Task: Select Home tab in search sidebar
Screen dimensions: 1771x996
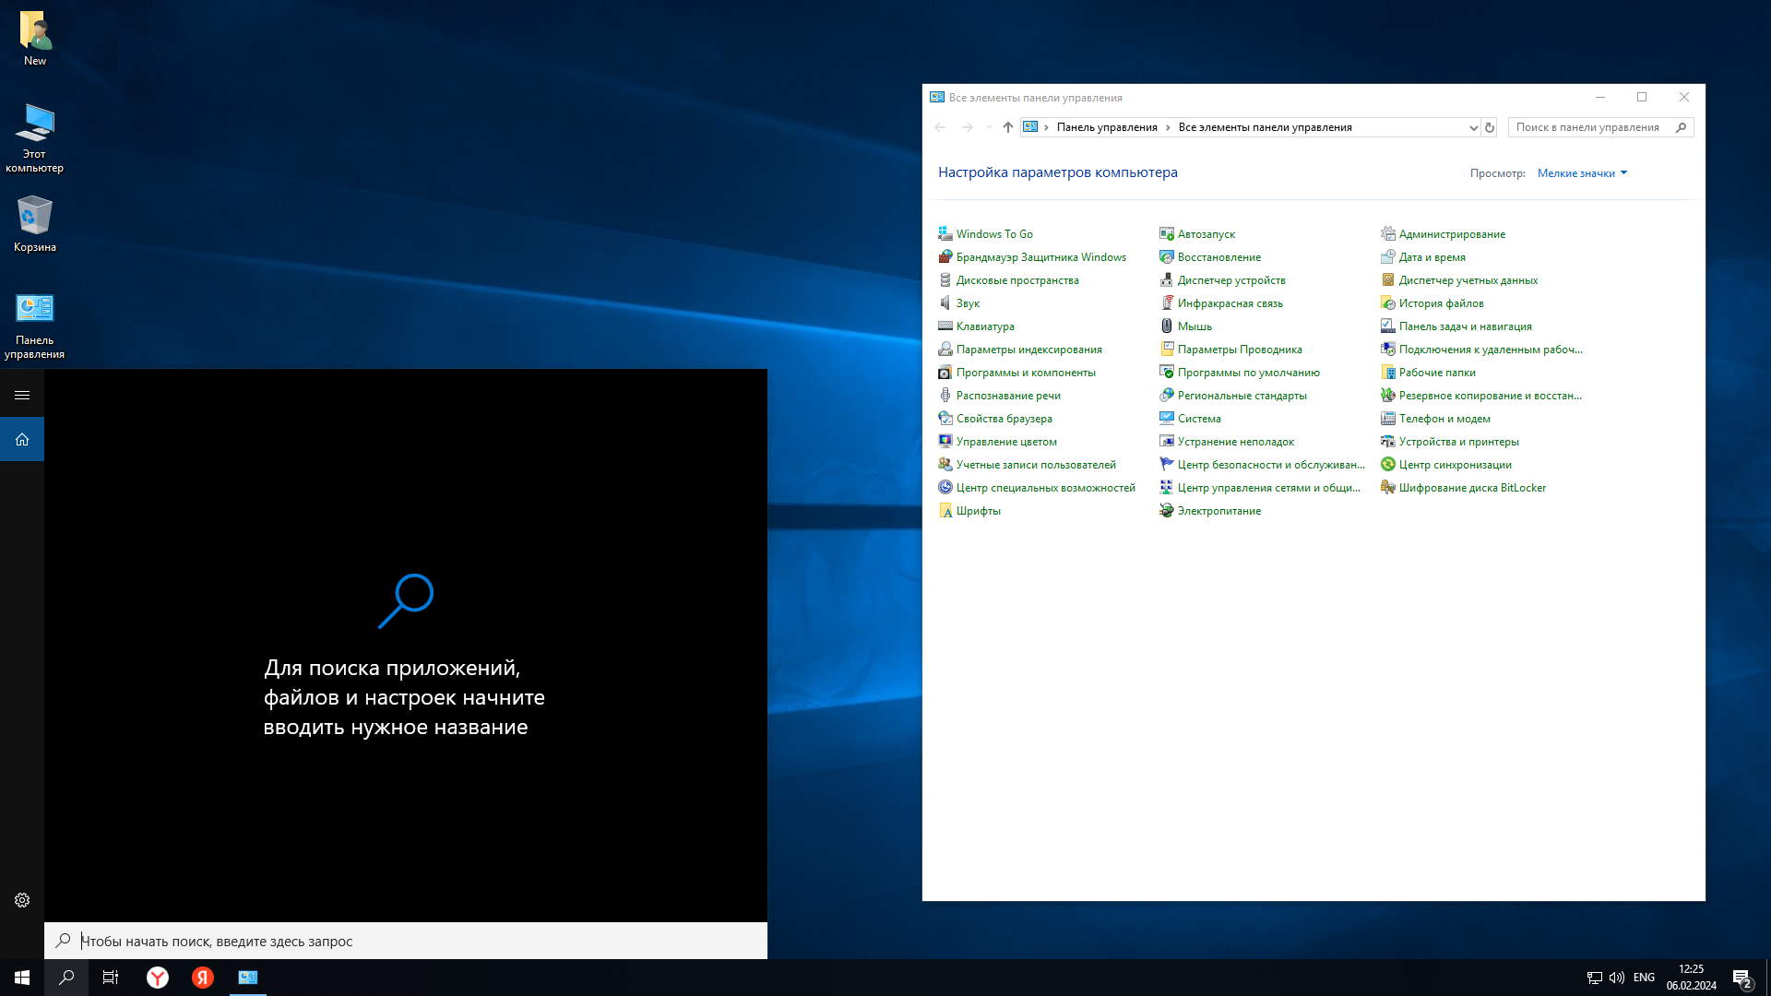Action: tap(22, 439)
